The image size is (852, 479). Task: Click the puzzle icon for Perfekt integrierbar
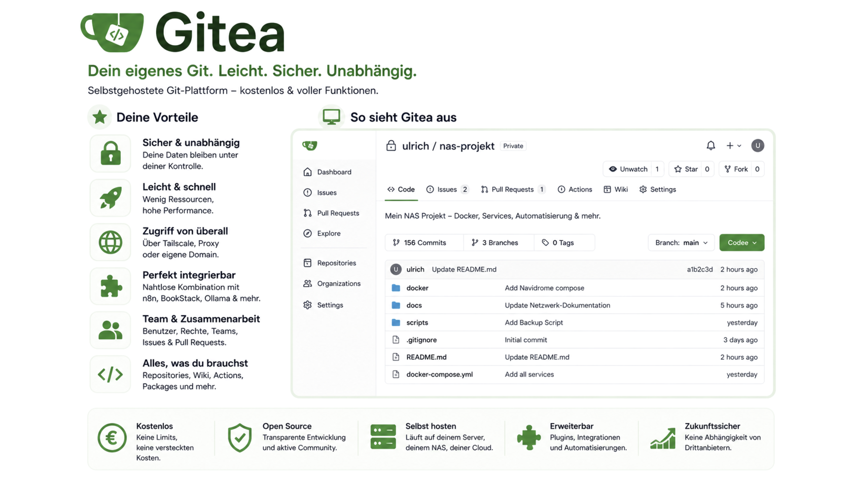coord(111,286)
